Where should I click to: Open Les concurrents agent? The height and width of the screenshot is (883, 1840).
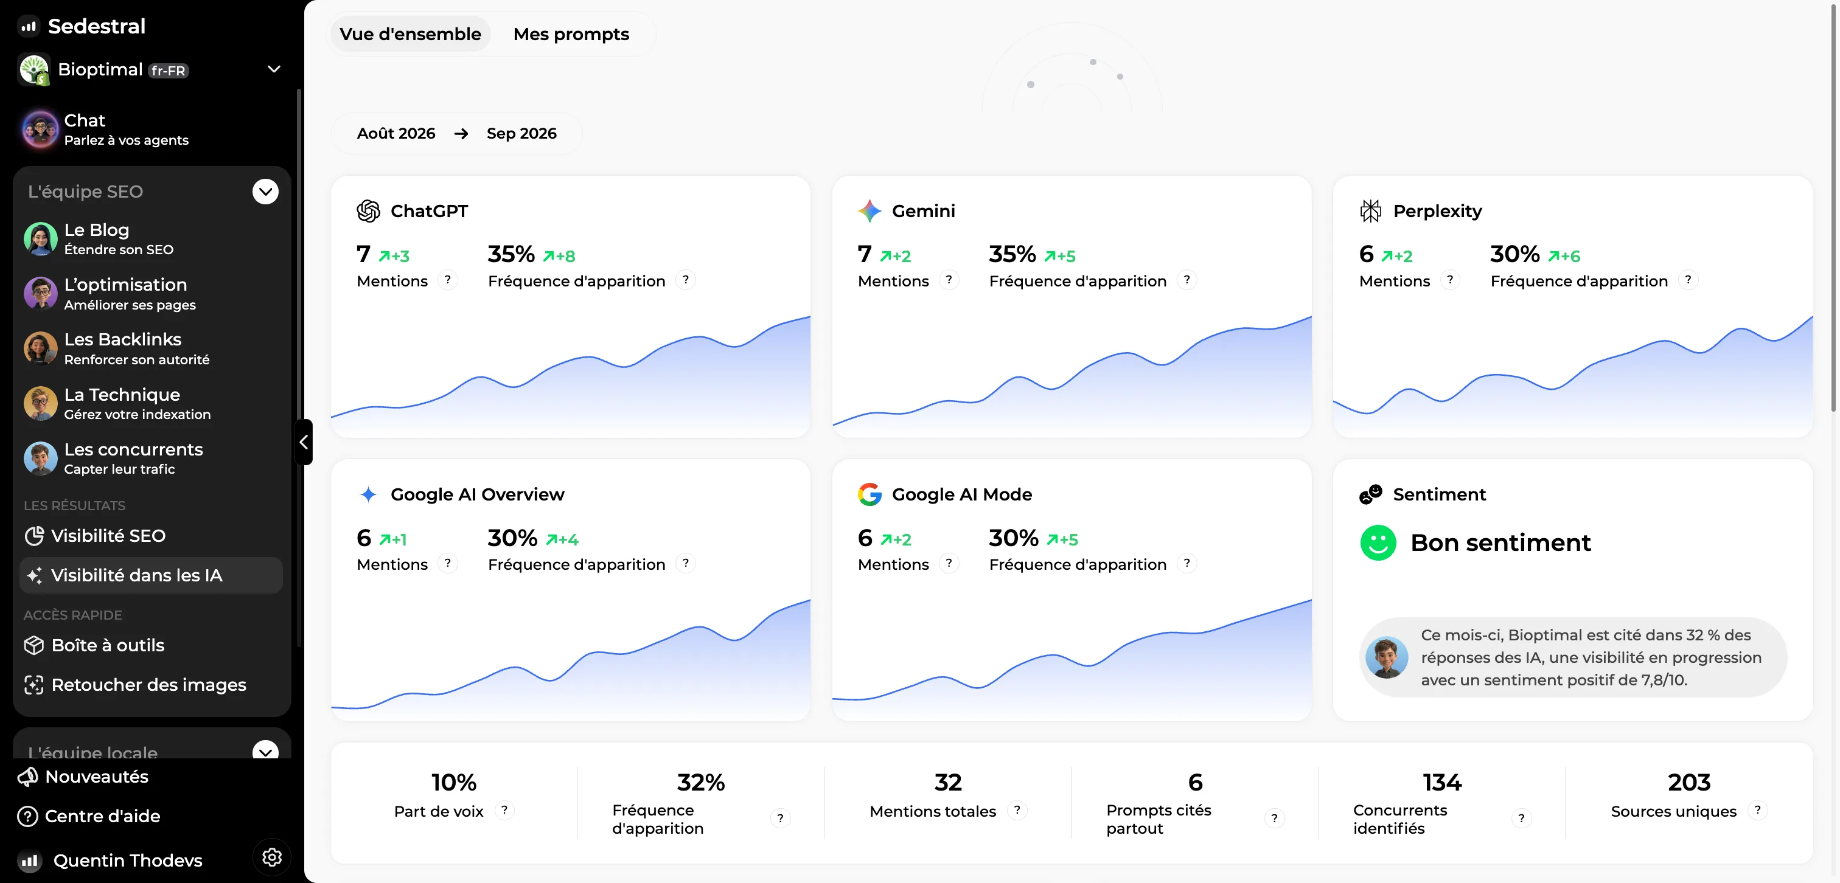[x=152, y=459]
